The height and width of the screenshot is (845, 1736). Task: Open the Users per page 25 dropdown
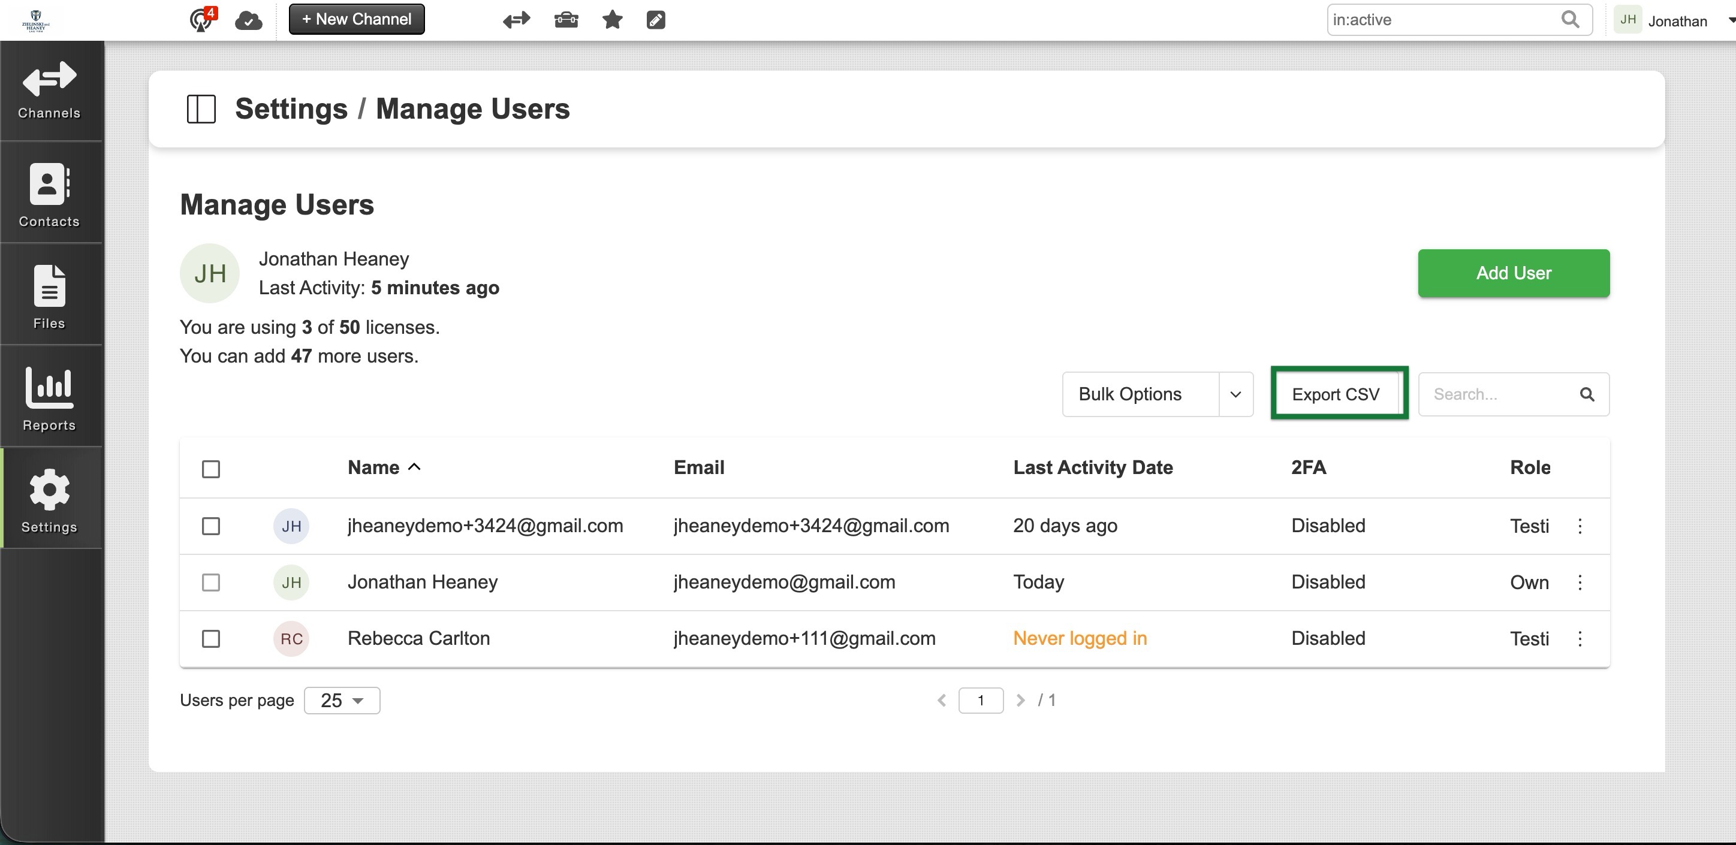pos(342,701)
